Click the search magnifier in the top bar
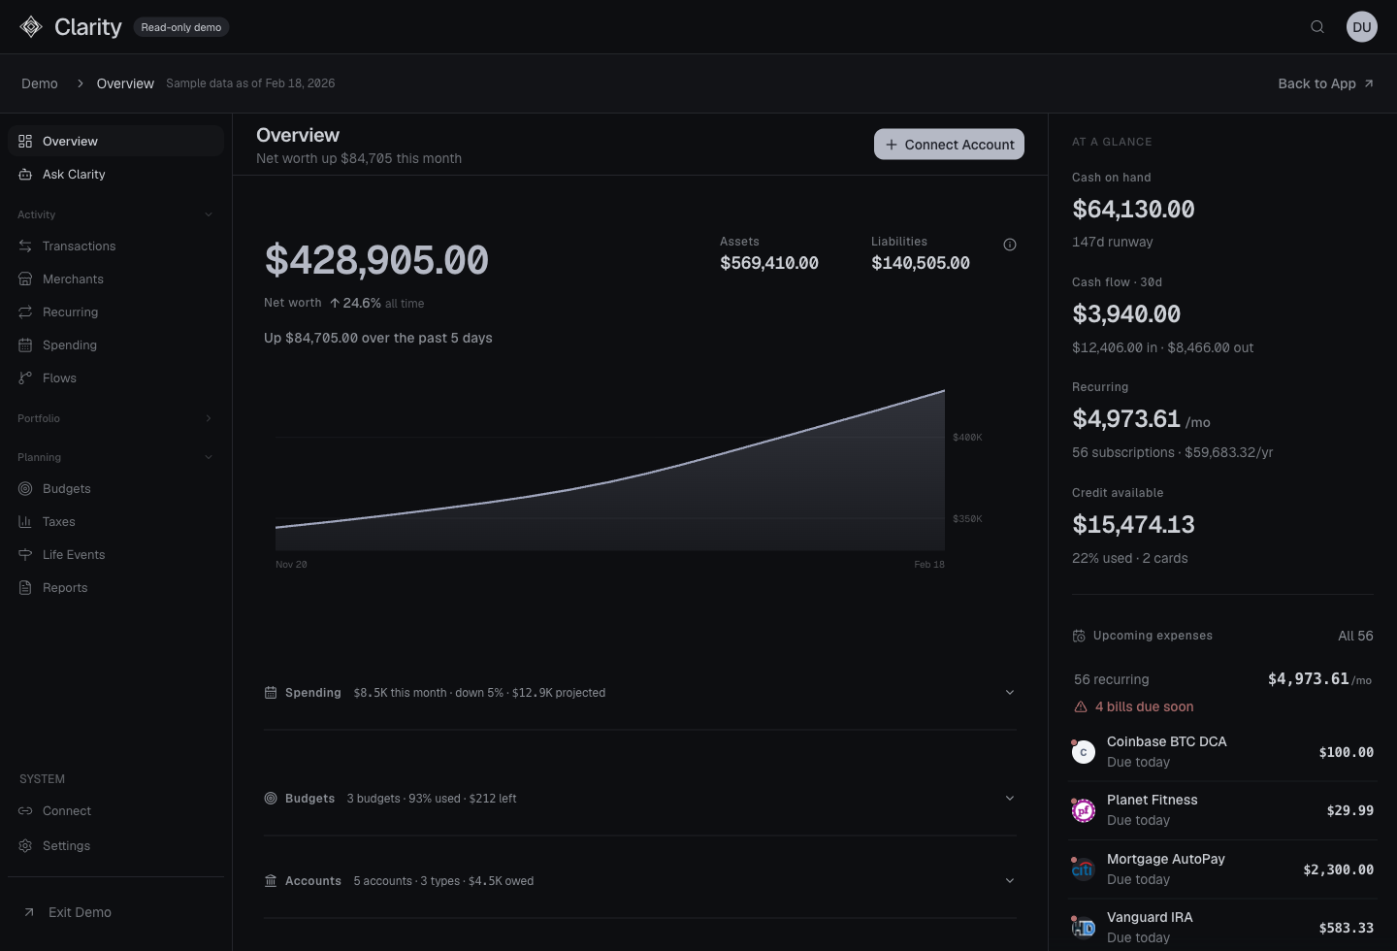1397x951 pixels. point(1316,26)
